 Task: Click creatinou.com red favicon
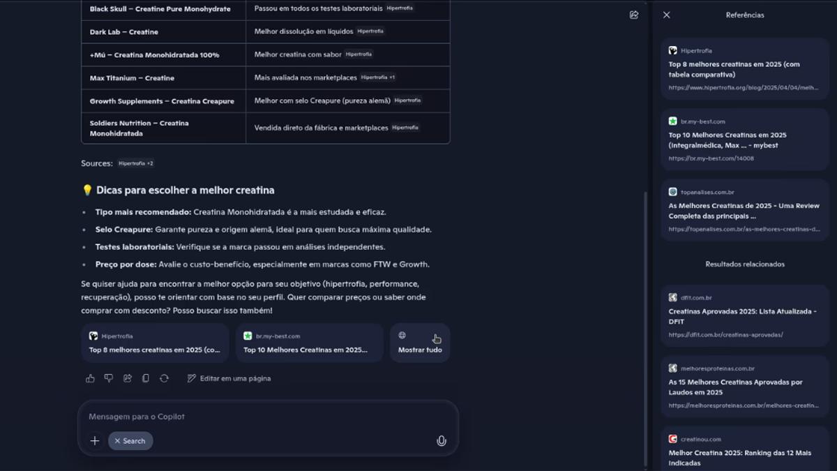click(672, 439)
